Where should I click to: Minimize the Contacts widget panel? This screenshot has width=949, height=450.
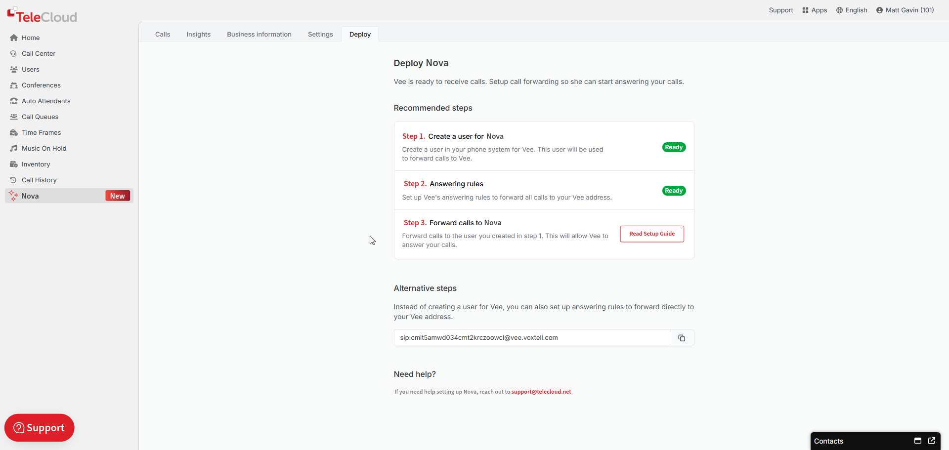point(918,441)
